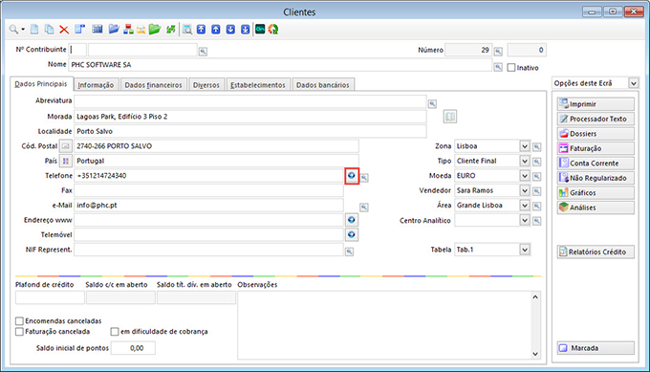Create a new record with blank page icon
Viewport: 650px width, 372px height.
(34, 30)
